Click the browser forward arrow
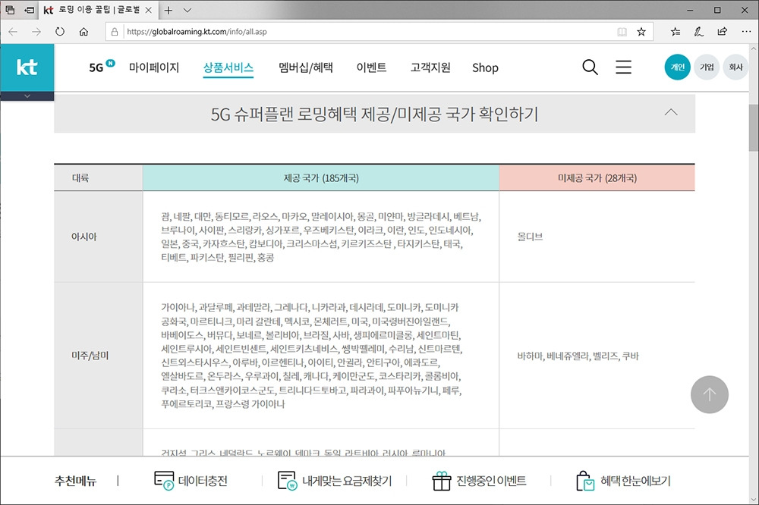The height and width of the screenshot is (505, 759). pyautogui.click(x=36, y=31)
